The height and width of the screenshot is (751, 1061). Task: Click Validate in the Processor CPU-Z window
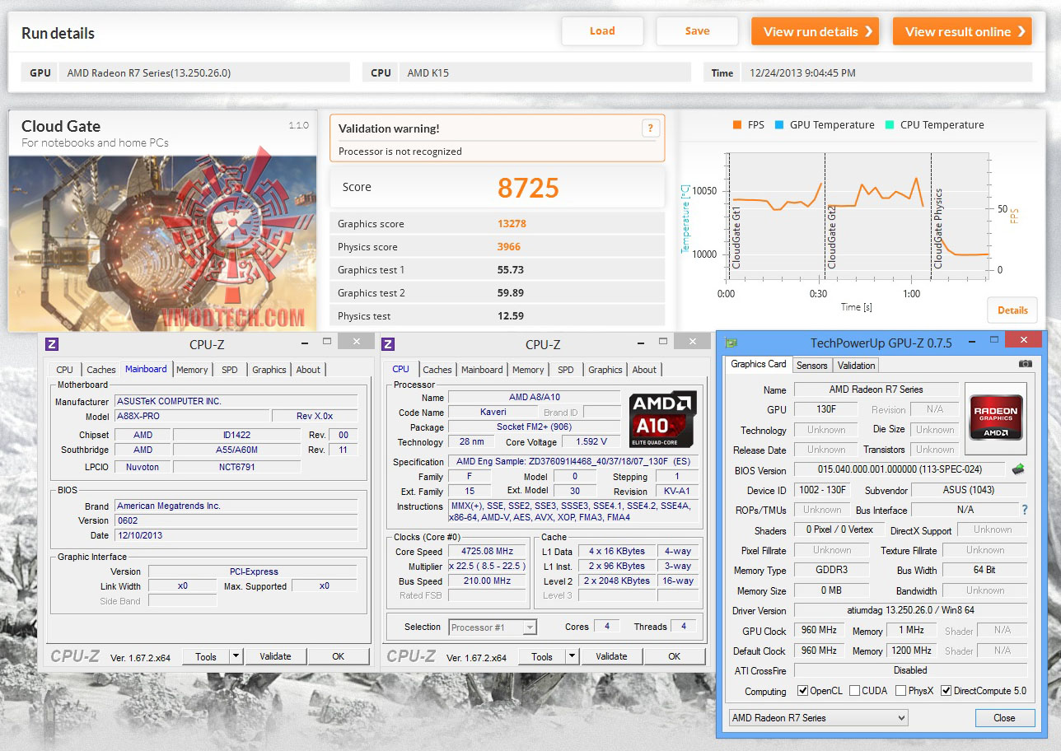pyautogui.click(x=611, y=656)
